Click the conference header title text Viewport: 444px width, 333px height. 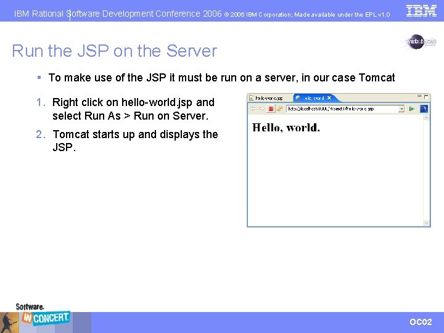[x=118, y=14]
